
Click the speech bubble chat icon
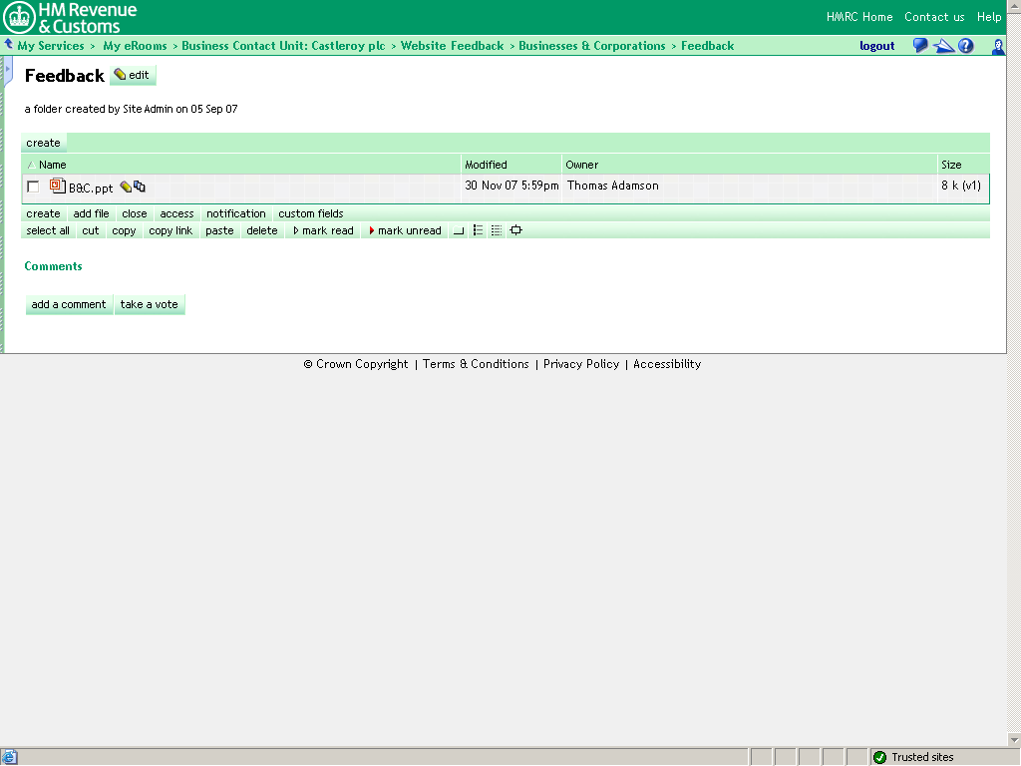pyautogui.click(x=920, y=46)
